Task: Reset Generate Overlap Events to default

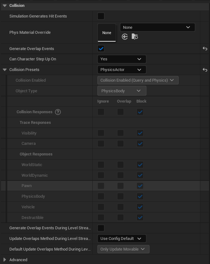Action: [205, 48]
